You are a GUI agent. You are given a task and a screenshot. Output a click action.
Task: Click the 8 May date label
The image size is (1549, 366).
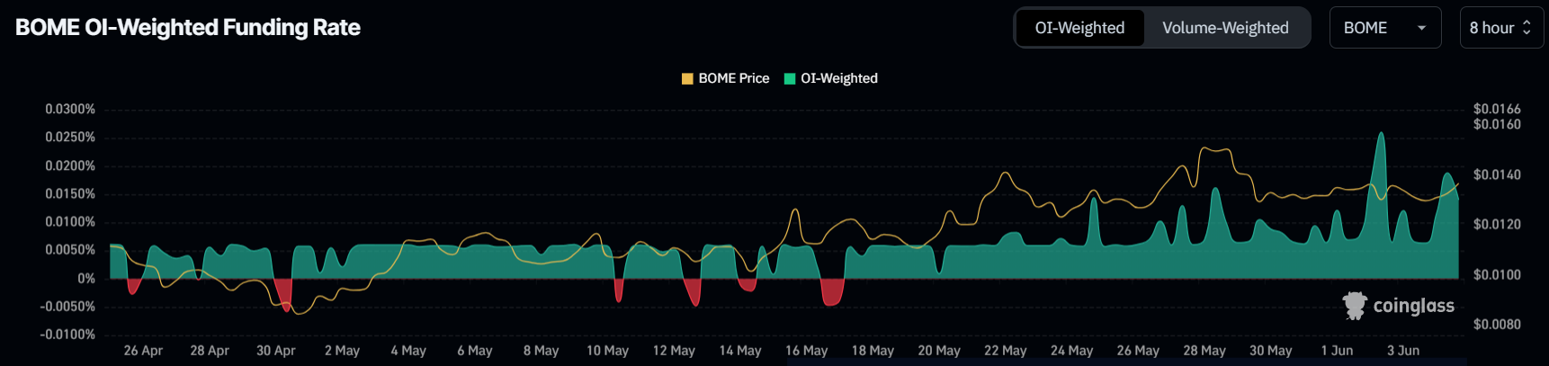coord(542,351)
